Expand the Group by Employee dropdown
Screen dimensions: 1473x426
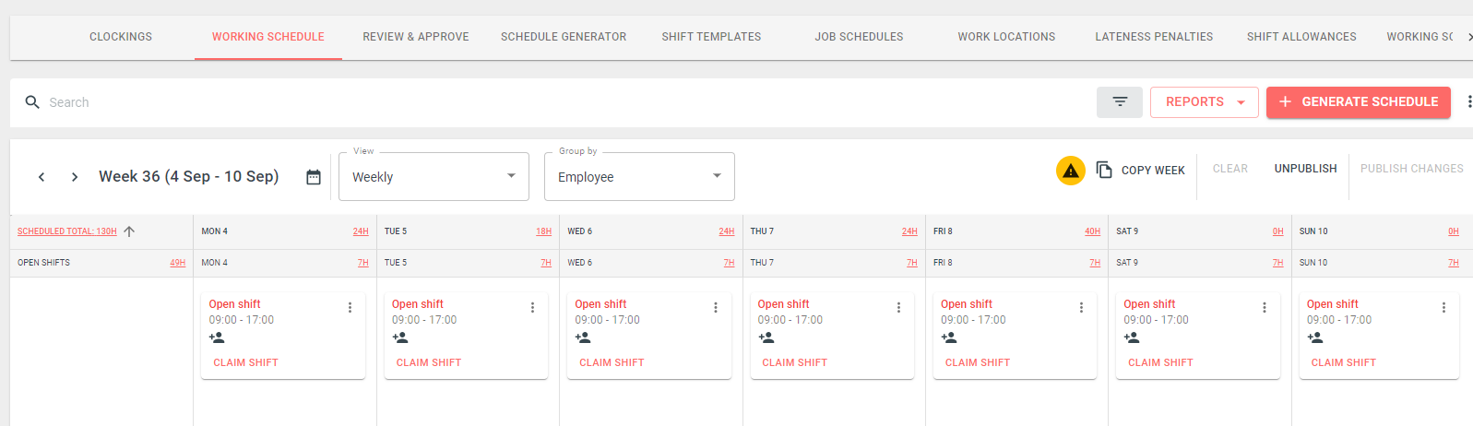click(640, 176)
